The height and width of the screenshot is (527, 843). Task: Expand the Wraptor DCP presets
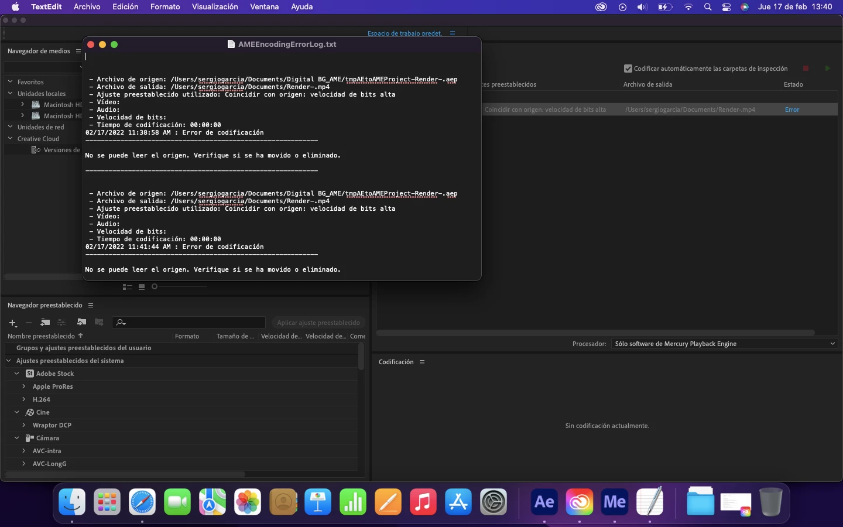pos(24,425)
